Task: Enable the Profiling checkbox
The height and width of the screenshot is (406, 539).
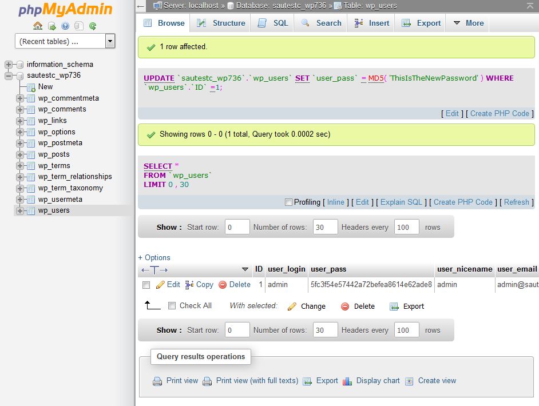Action: [x=289, y=202]
